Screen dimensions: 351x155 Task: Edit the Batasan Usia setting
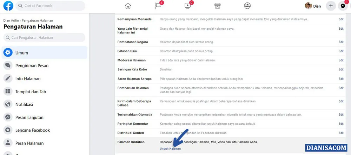tap(341, 51)
